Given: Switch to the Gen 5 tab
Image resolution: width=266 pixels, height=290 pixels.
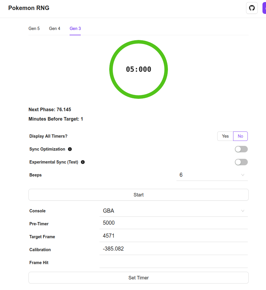Looking at the screenshot, I should coord(34,29).
